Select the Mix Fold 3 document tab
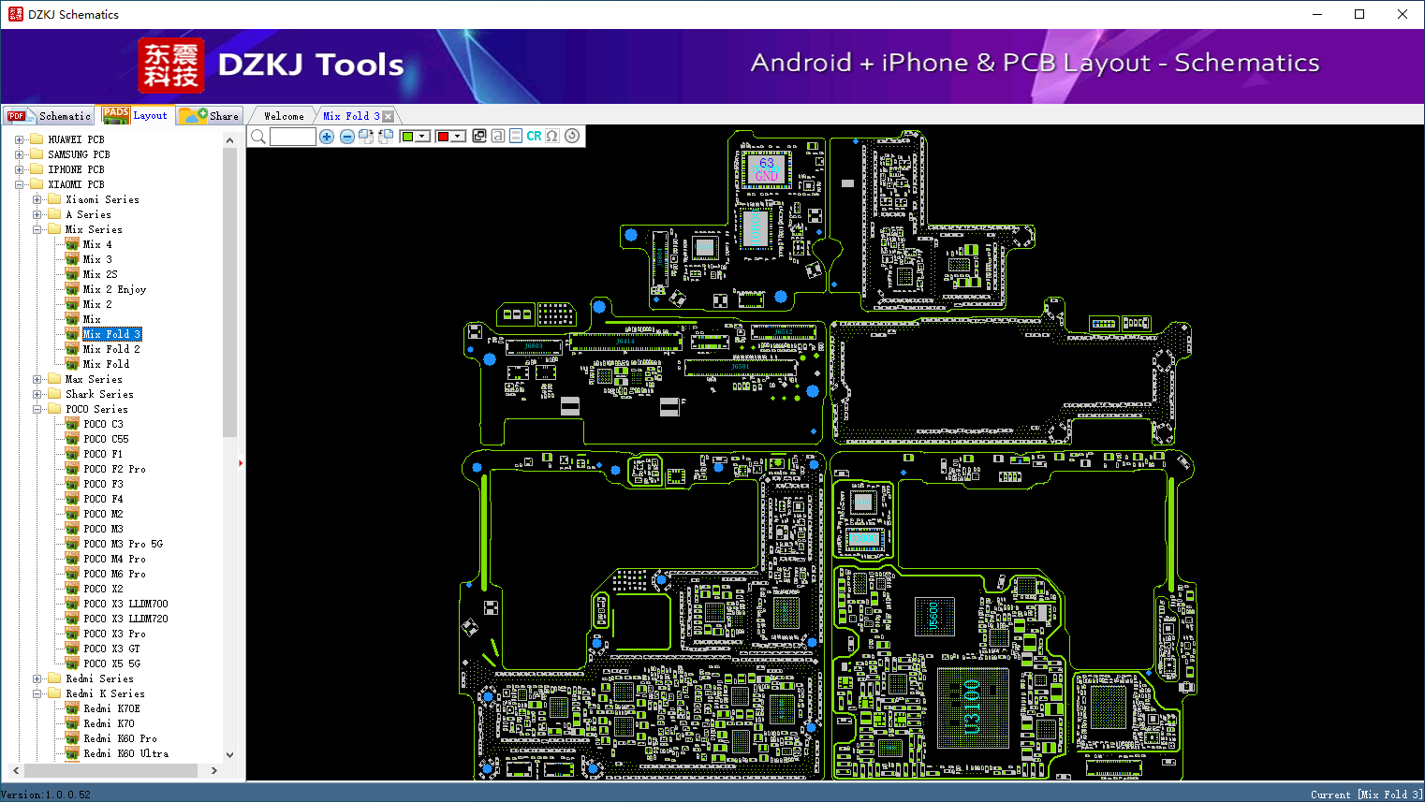The width and height of the screenshot is (1425, 802). (x=351, y=116)
